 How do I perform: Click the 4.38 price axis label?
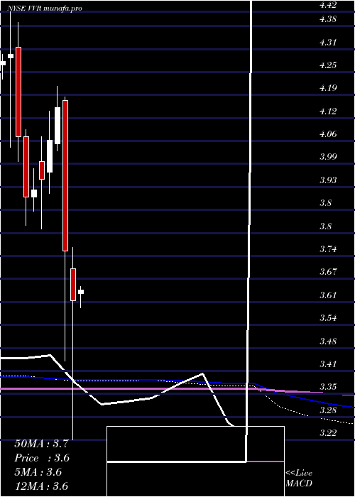328,19
